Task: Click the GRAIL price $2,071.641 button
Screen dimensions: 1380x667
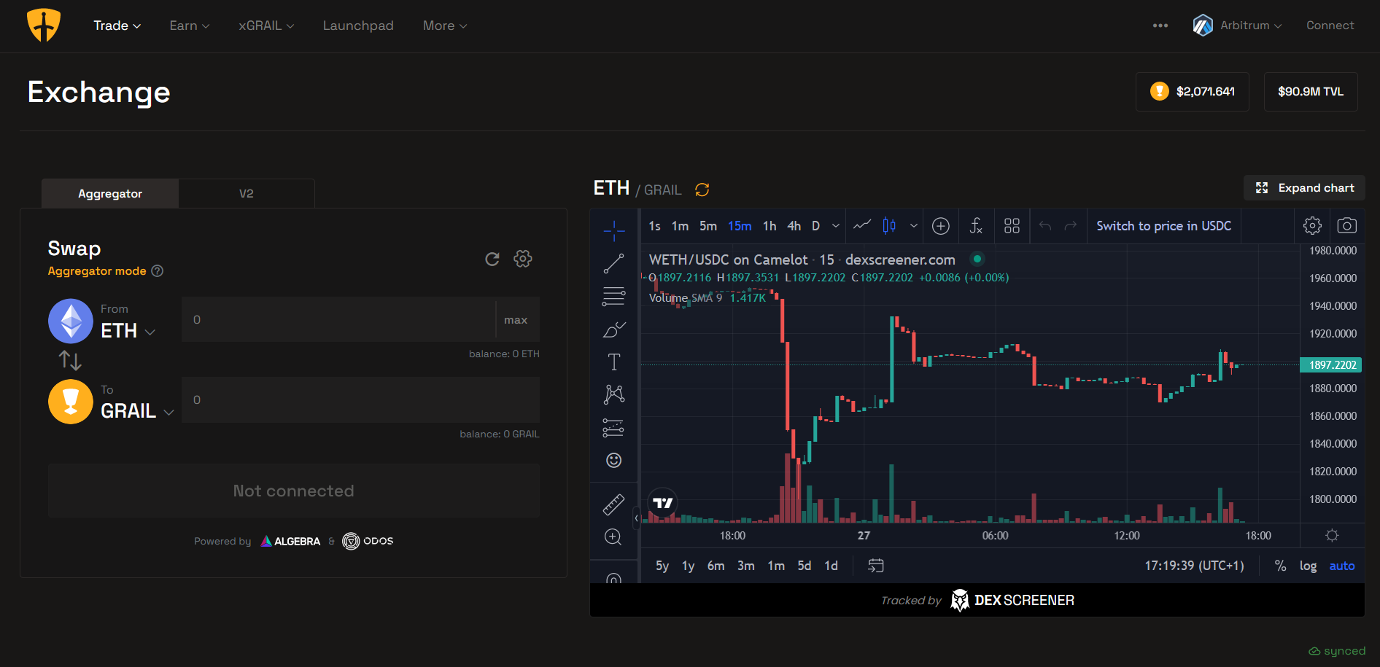Action: tap(1193, 92)
